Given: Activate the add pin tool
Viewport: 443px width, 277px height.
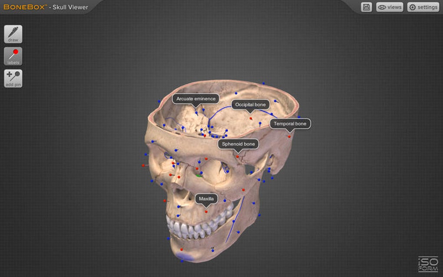Looking at the screenshot, I should (x=13, y=78).
